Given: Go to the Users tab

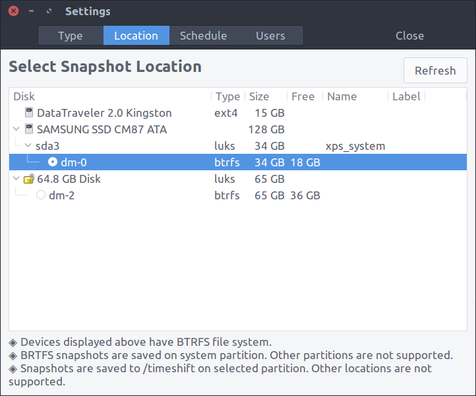Looking at the screenshot, I should (x=270, y=36).
